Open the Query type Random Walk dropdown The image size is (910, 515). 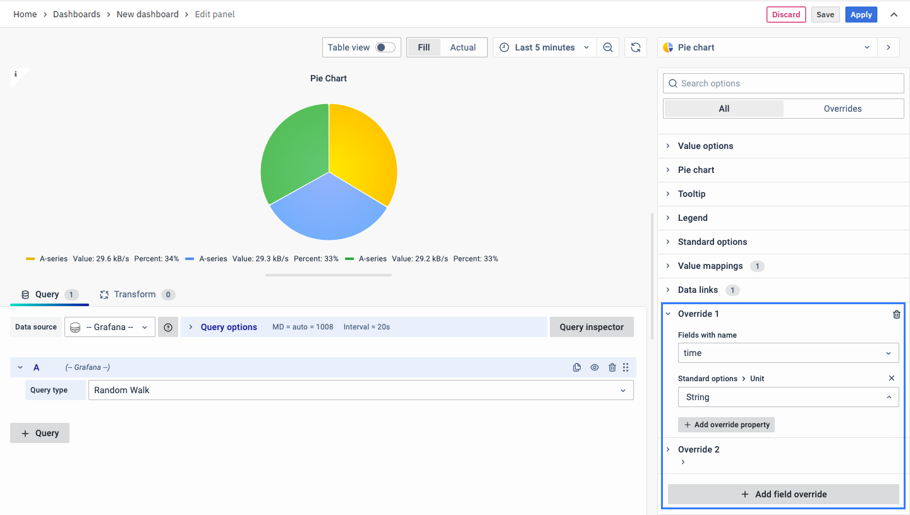360,390
